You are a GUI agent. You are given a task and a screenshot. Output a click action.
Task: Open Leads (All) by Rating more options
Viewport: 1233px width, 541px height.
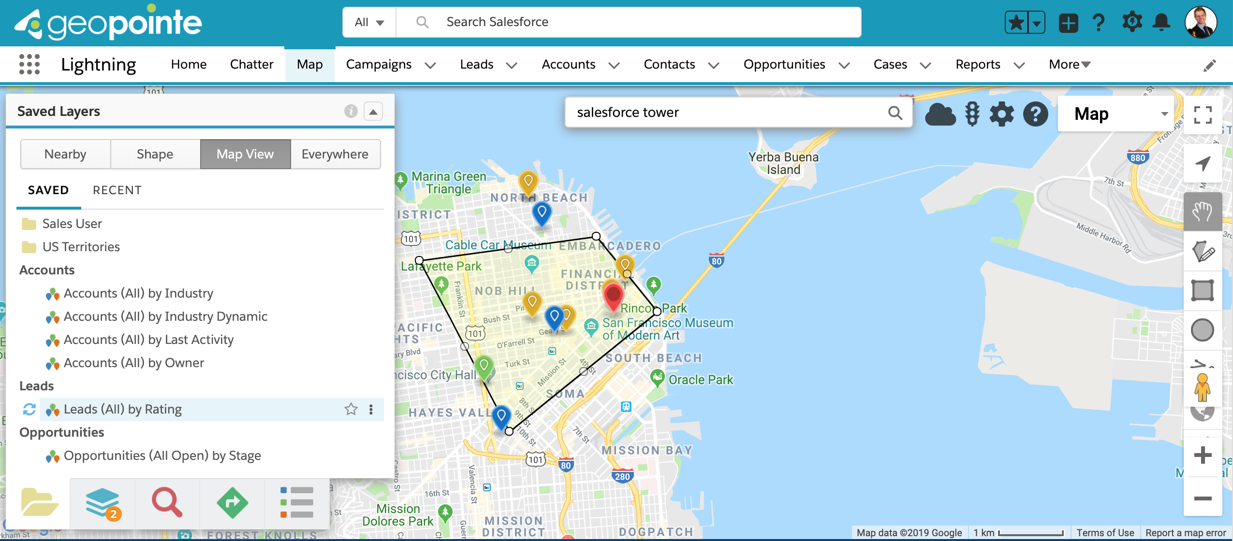point(371,410)
